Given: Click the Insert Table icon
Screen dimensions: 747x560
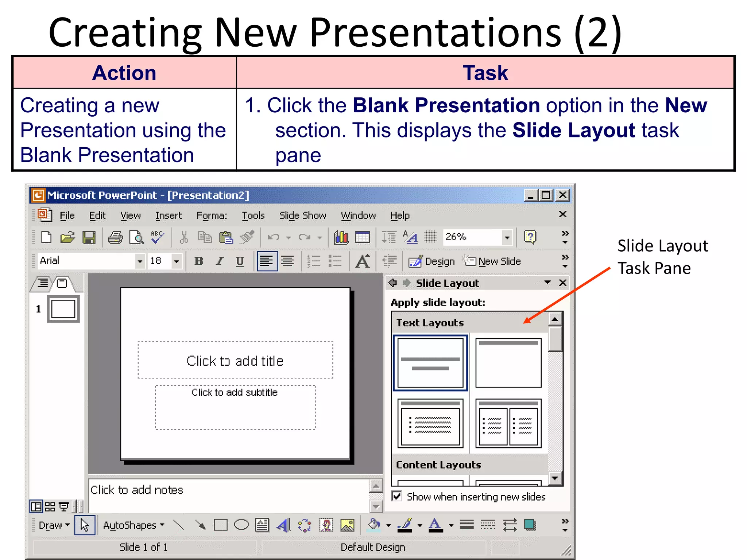Looking at the screenshot, I should pyautogui.click(x=362, y=238).
